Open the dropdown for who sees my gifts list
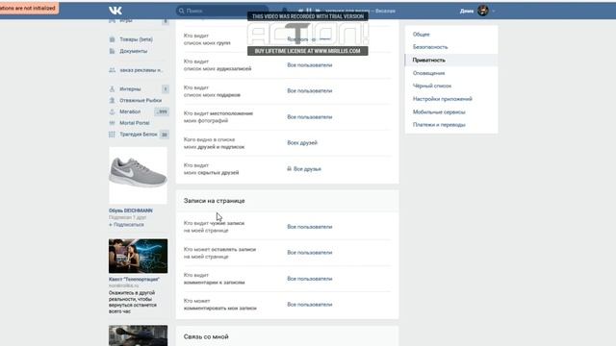The width and height of the screenshot is (616, 346). [x=310, y=91]
